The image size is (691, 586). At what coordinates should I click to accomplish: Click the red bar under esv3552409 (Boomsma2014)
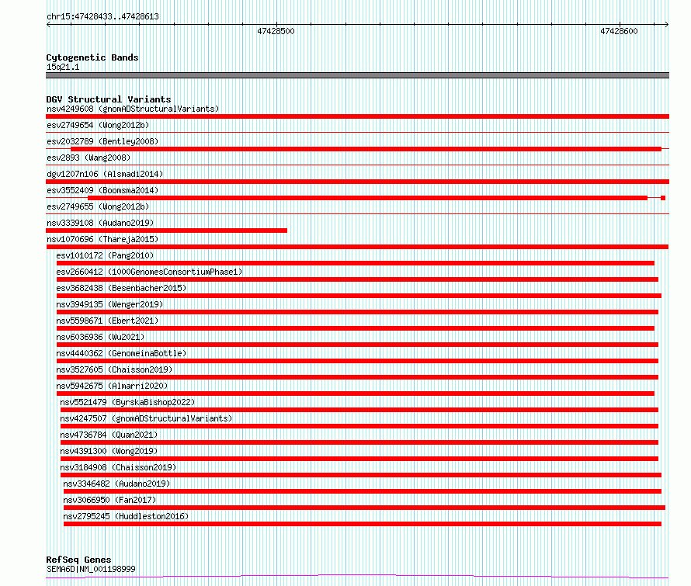pos(367,198)
